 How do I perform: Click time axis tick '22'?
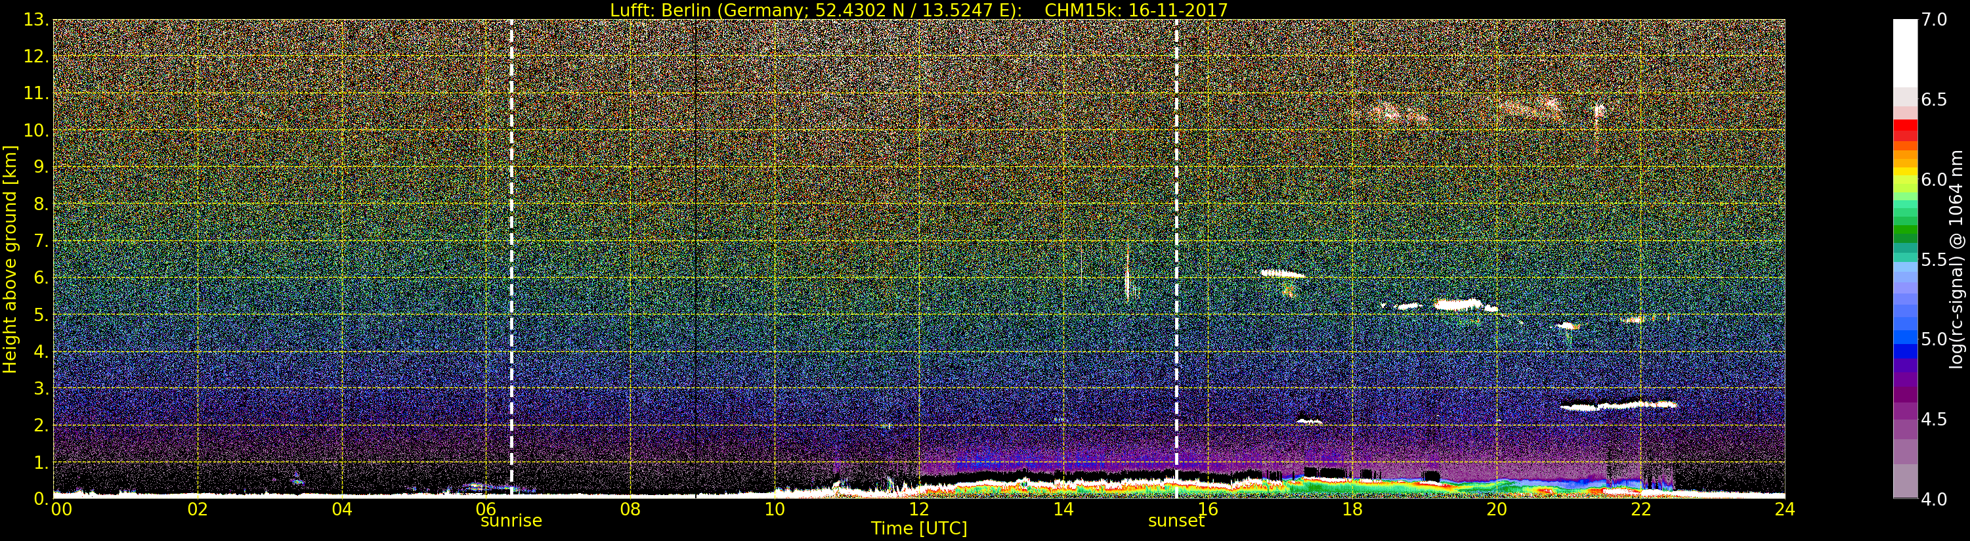pyautogui.click(x=1640, y=509)
